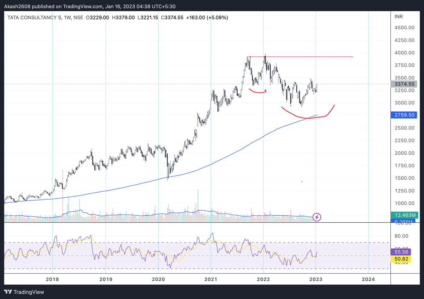Click the purple lightning bolt icon

[x=317, y=217]
